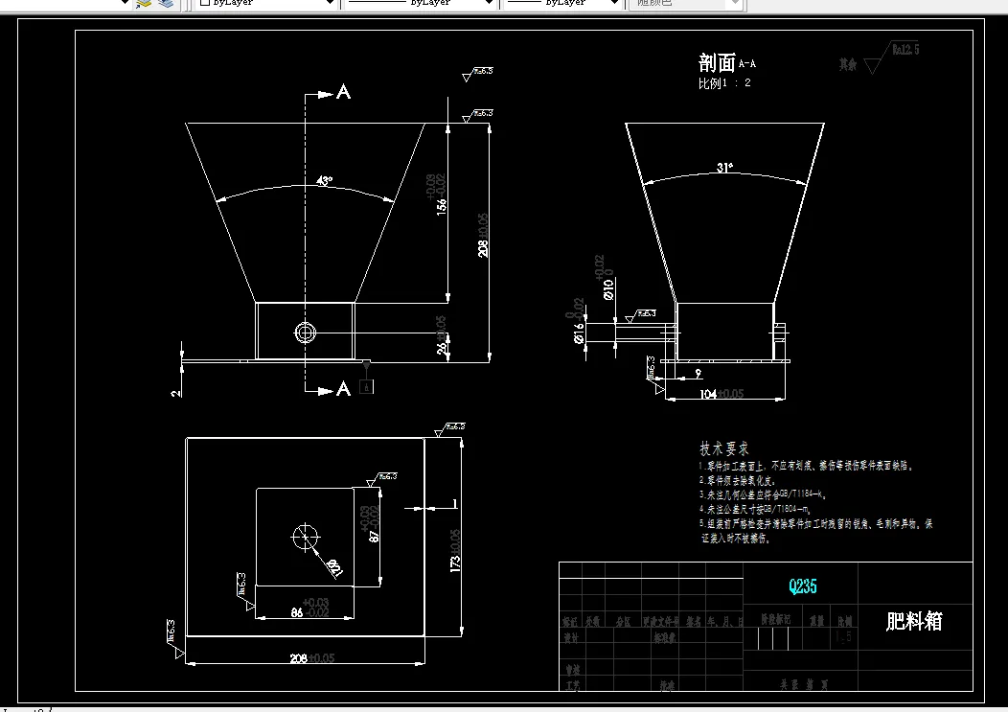
Task: Select the 104±0.05 dimension text
Action: 722,394
